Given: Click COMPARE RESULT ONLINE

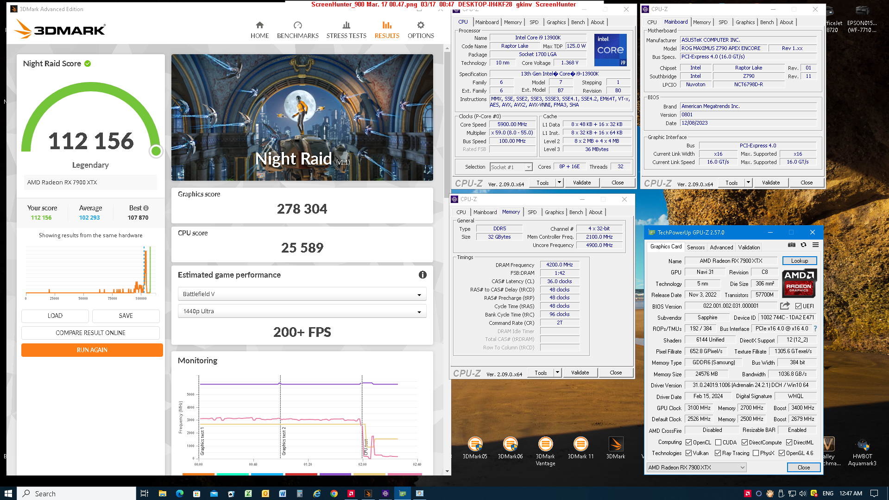Looking at the screenshot, I should pos(90,333).
